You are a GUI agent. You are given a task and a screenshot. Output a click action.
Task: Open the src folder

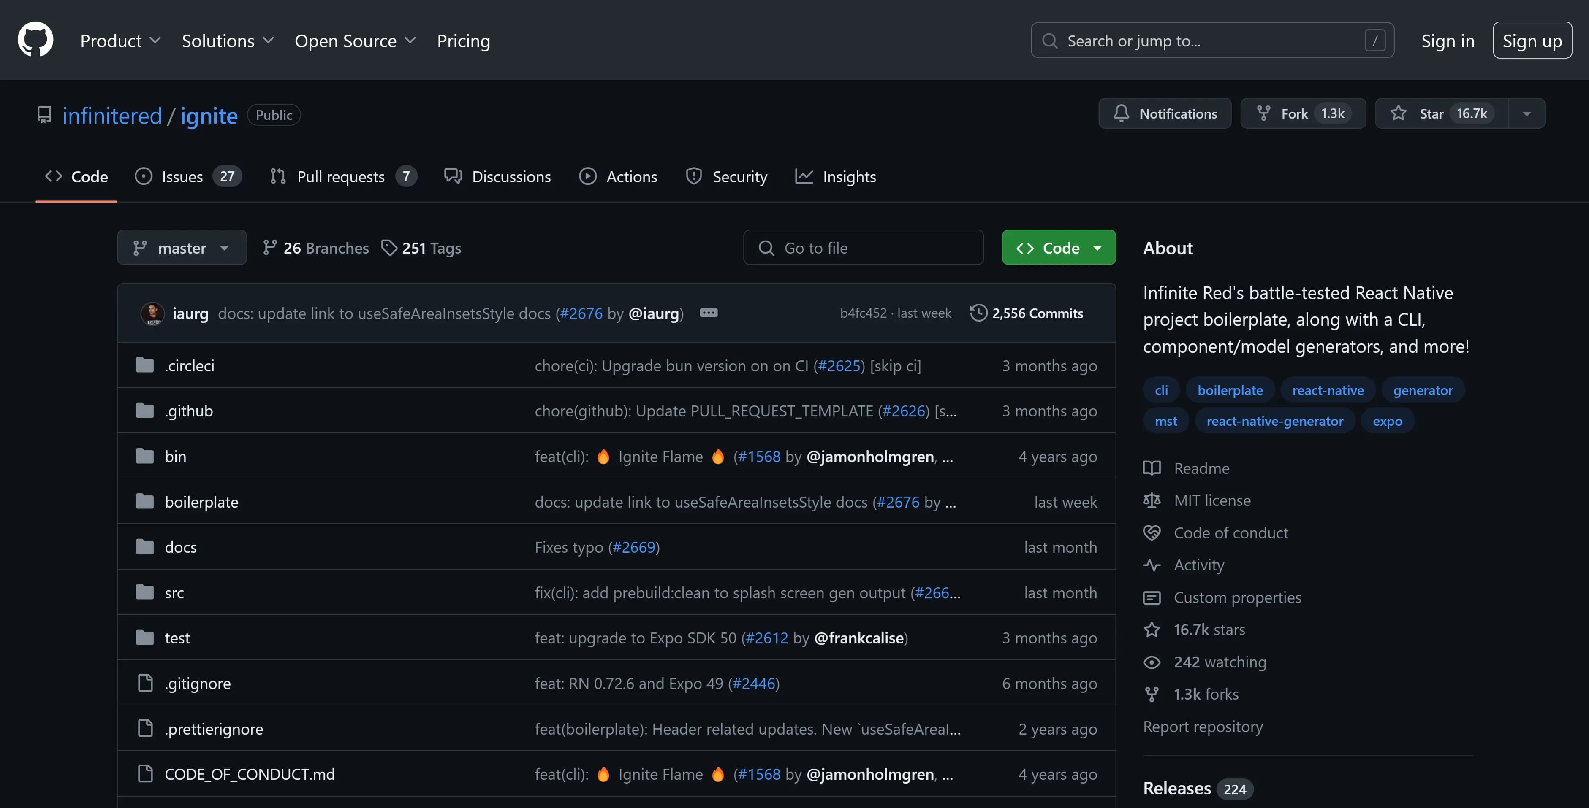pyautogui.click(x=174, y=592)
